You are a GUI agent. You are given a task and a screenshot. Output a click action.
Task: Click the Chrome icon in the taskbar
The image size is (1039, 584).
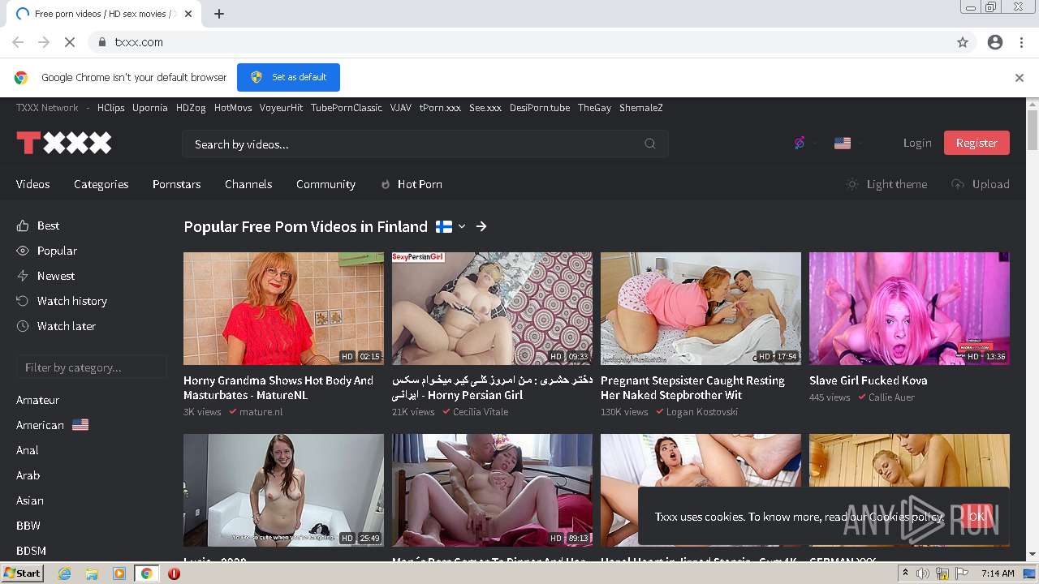click(x=146, y=573)
